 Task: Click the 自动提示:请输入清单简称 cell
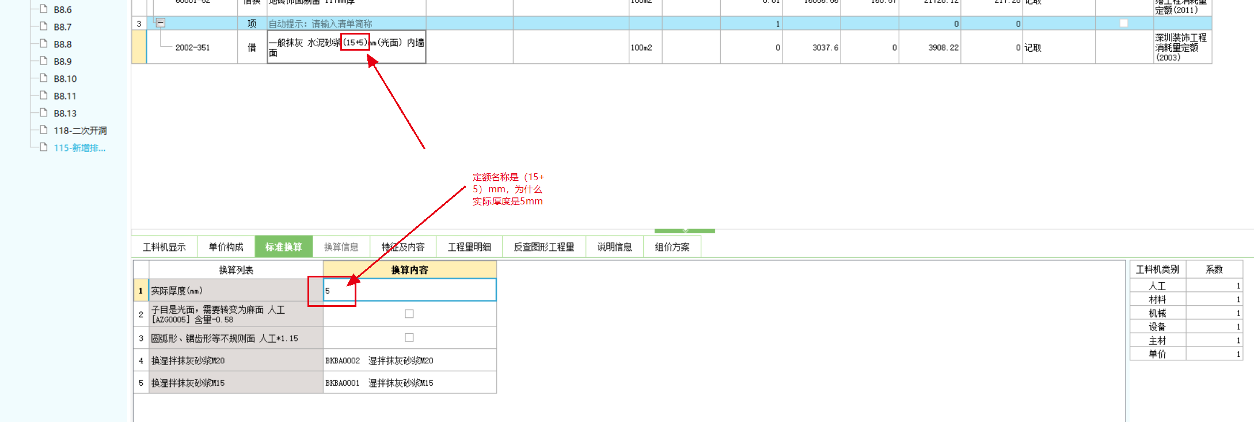(x=347, y=24)
